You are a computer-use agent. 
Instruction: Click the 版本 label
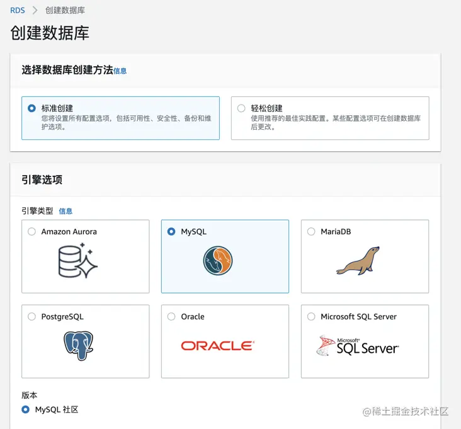point(30,395)
